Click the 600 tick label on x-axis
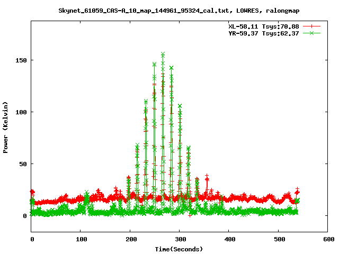 [327, 240]
